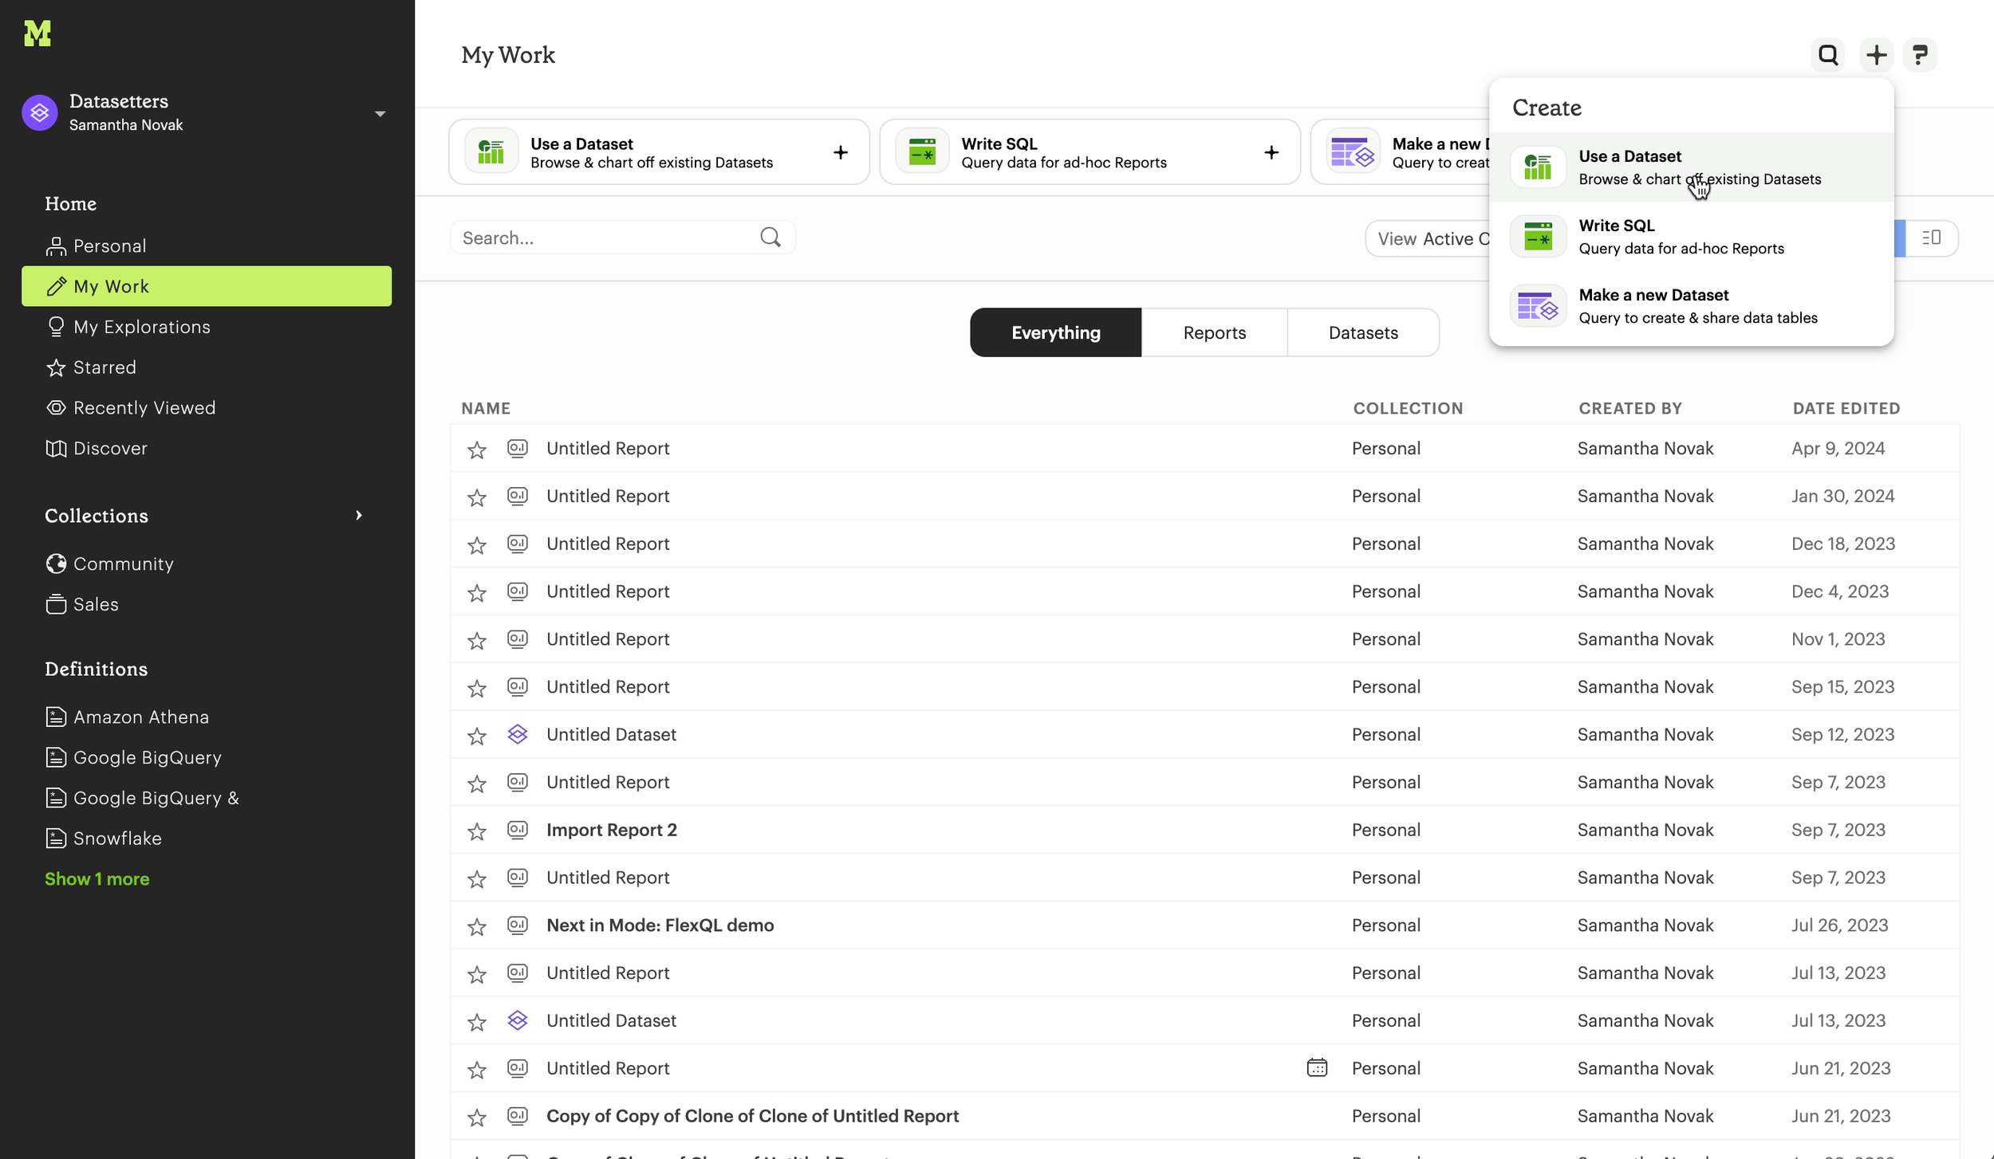Star the first Untitled Dataset row

(477, 736)
